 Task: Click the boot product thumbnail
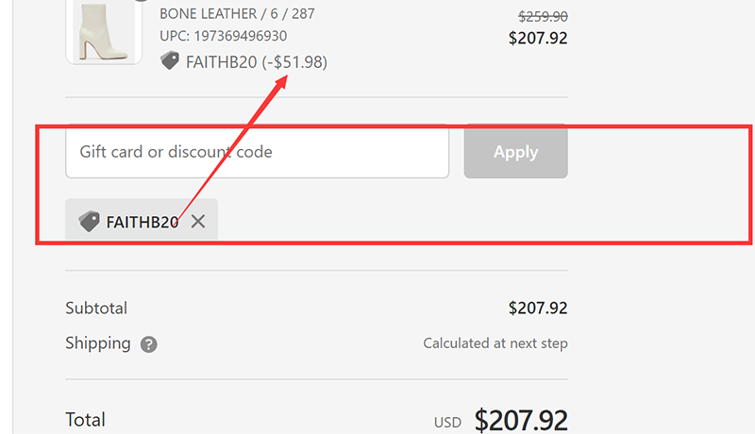[104, 31]
